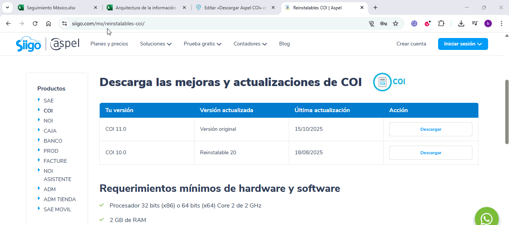The image size is (509, 225).
Task: Click the page vertical scrollbar thumb
Action: 506,112
